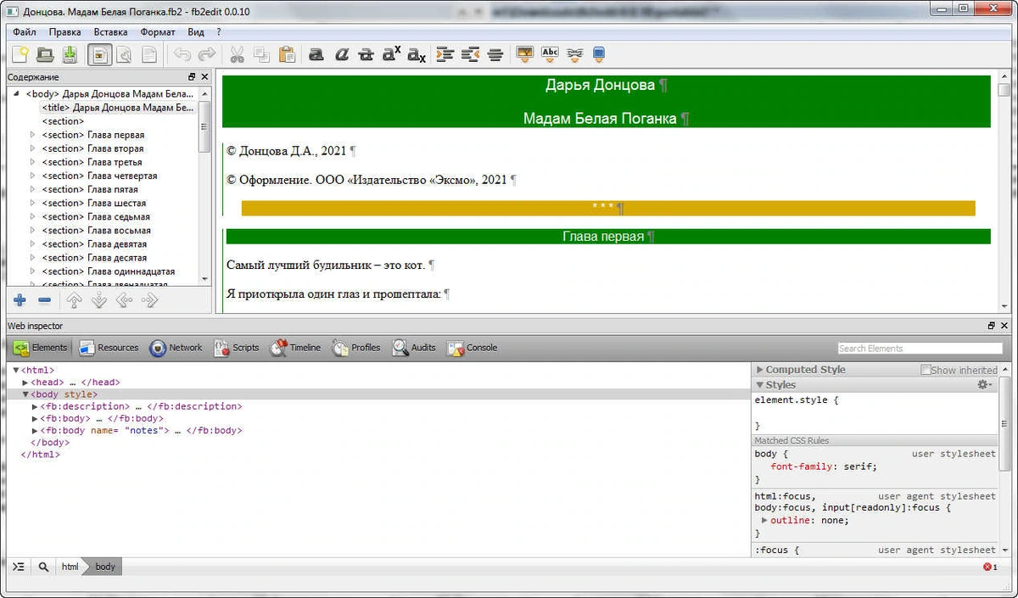Collapse the Styles section
Screen dimensions: 1018x598
coord(759,385)
